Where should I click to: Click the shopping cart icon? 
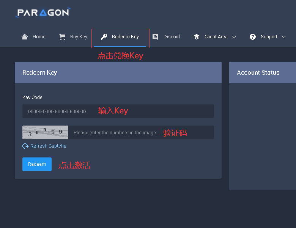pyautogui.click(x=62, y=37)
